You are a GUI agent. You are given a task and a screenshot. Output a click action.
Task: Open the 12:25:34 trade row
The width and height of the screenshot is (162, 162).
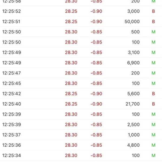pyautogui.click(x=81, y=156)
